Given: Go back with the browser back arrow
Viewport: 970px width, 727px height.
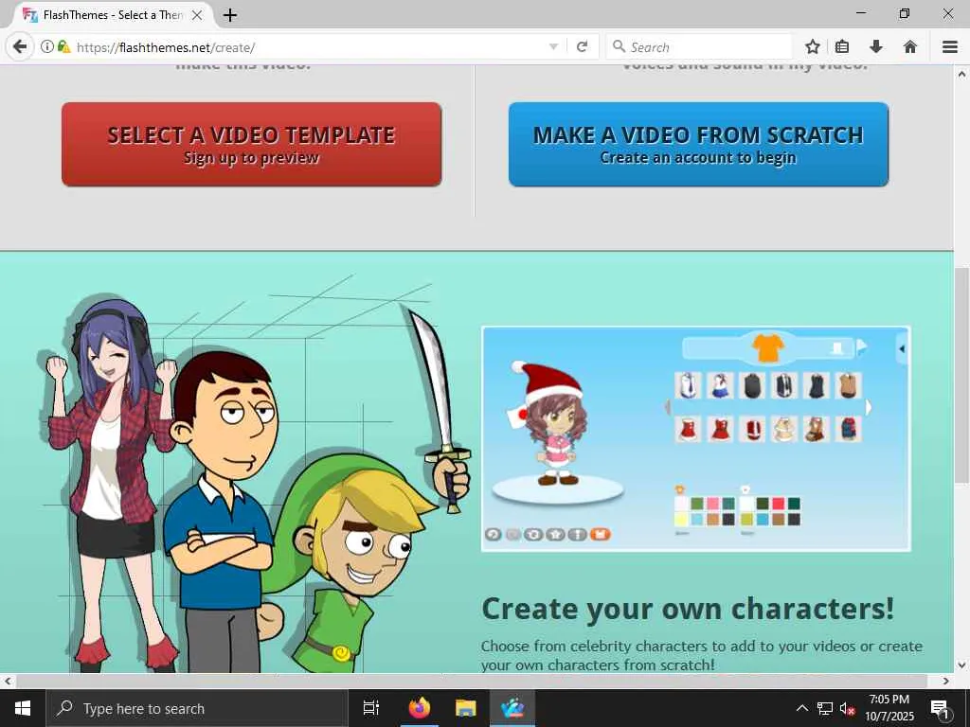Looking at the screenshot, I should tap(21, 46).
